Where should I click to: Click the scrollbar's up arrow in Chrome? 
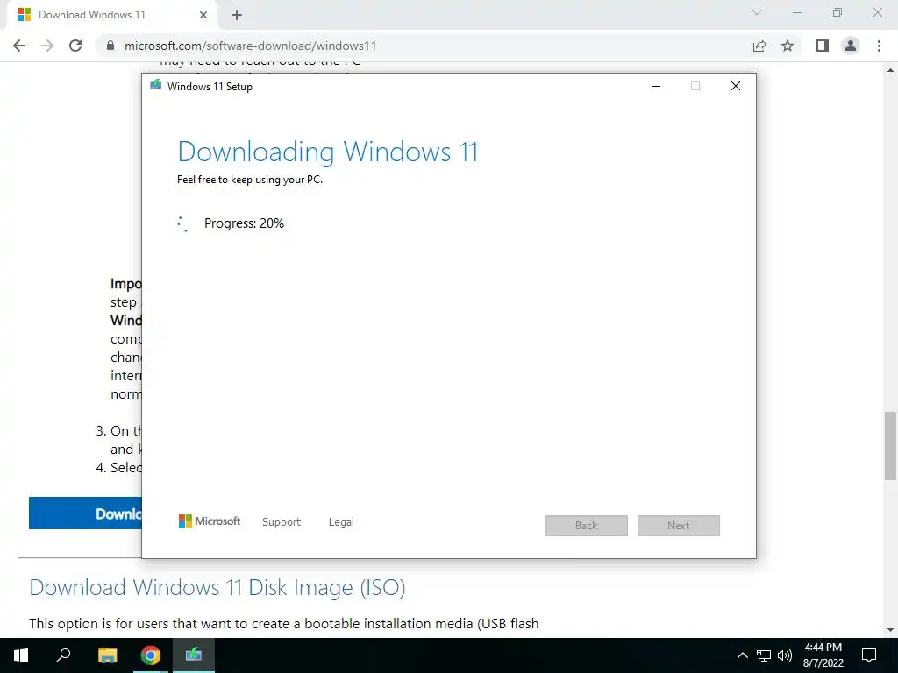(891, 70)
